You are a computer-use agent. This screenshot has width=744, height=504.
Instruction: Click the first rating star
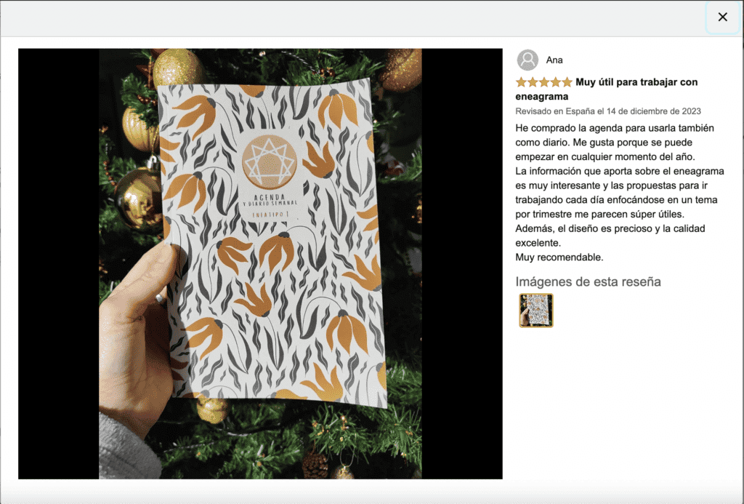(521, 82)
